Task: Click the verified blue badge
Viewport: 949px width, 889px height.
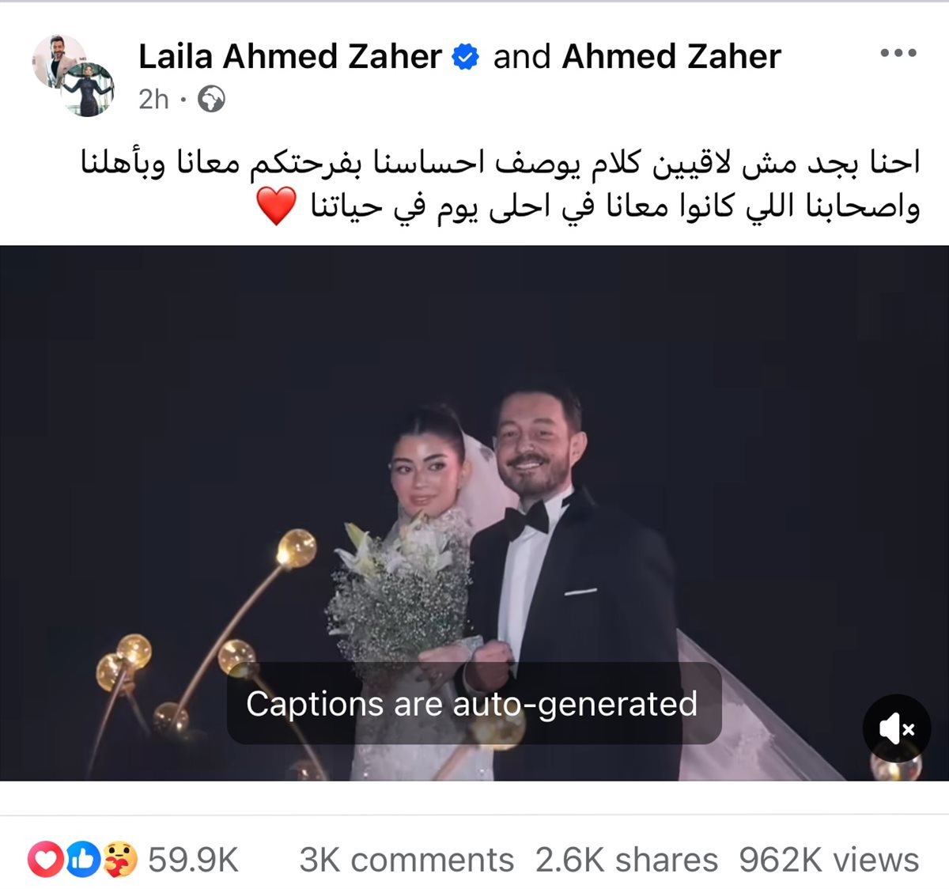Action: 466,57
